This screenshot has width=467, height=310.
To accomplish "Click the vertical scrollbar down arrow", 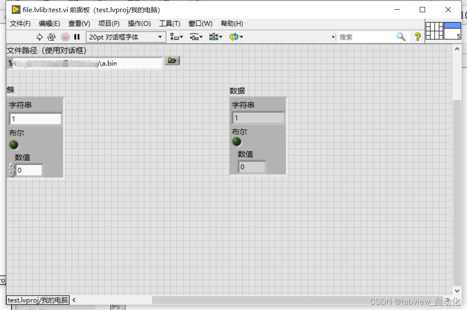I will pyautogui.click(x=457, y=291).
